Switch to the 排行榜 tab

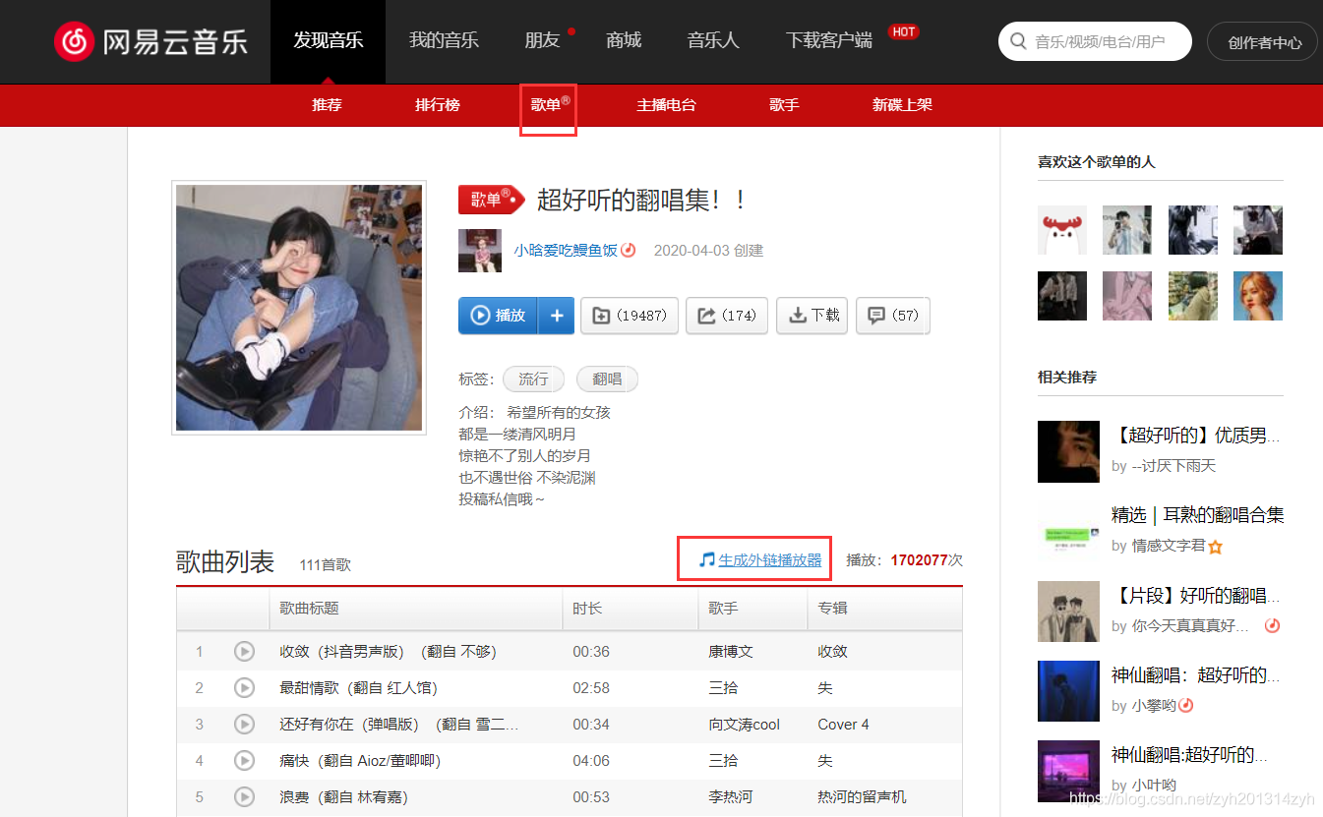click(437, 105)
